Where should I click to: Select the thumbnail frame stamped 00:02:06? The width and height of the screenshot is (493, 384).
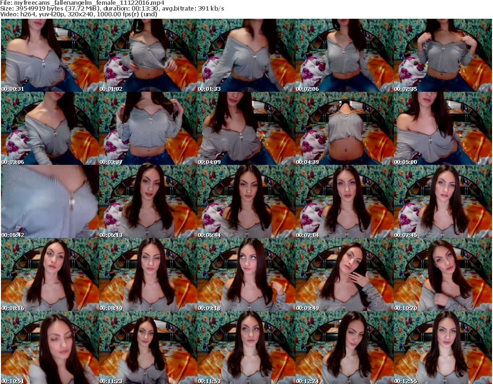pyautogui.click(x=344, y=55)
